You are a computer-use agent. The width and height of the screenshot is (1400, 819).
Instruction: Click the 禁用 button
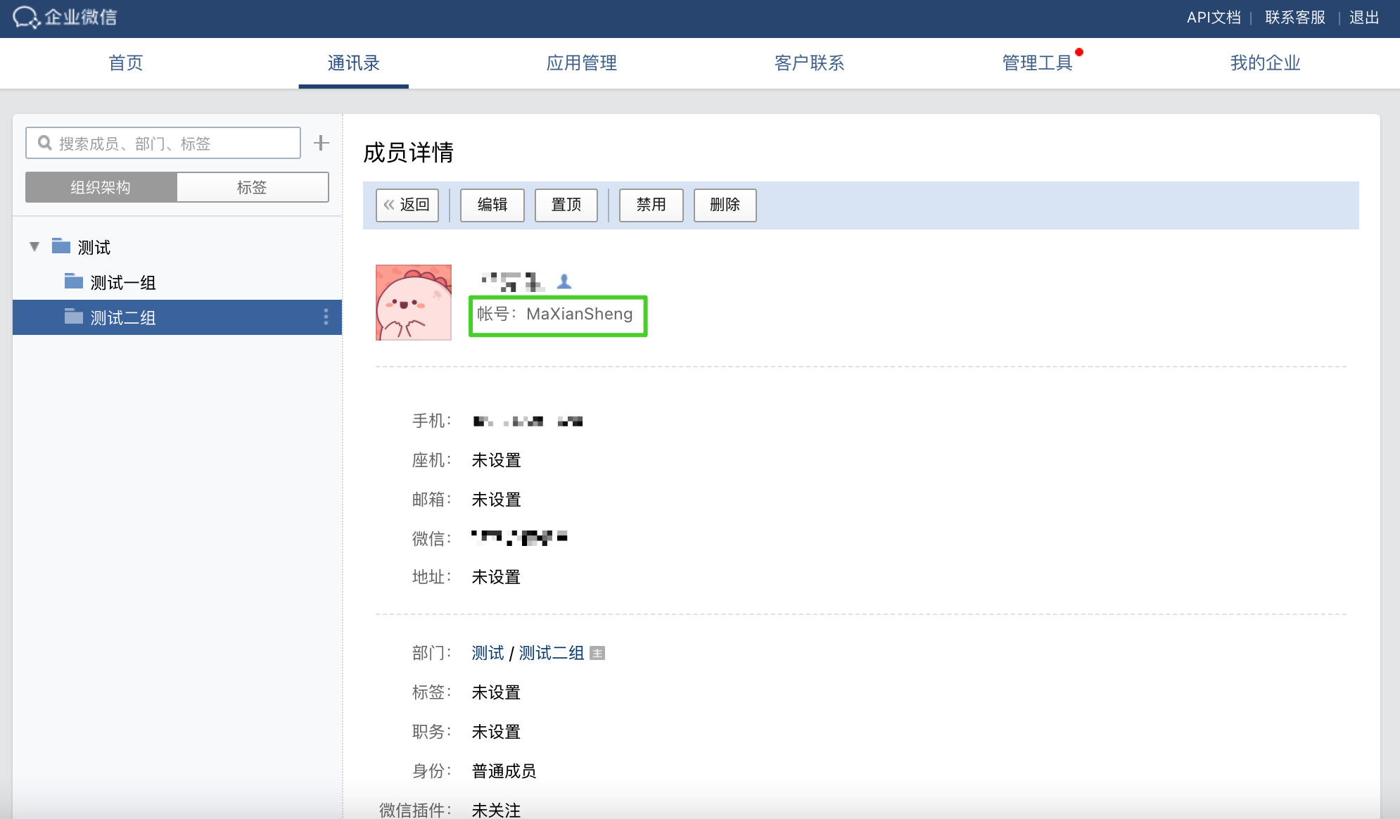click(x=651, y=205)
